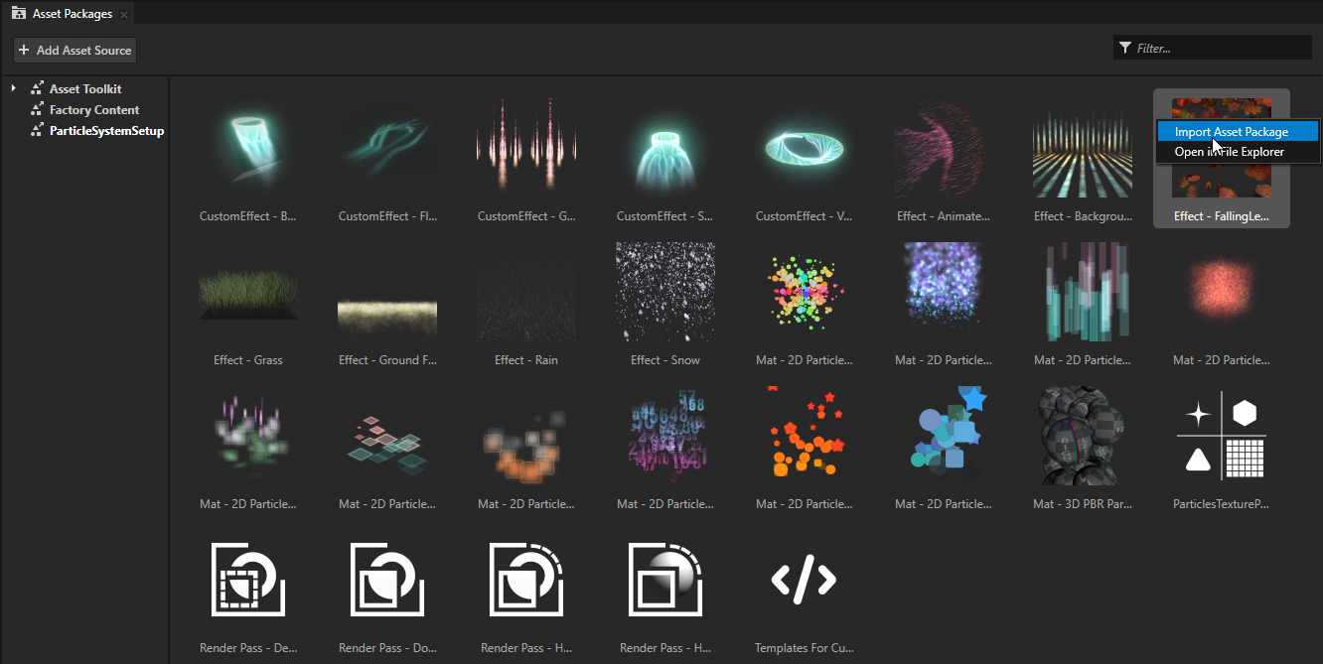Viewport: 1323px width, 664px height.
Task: Choose Open in File Explorer from context menu
Action: tap(1232, 151)
